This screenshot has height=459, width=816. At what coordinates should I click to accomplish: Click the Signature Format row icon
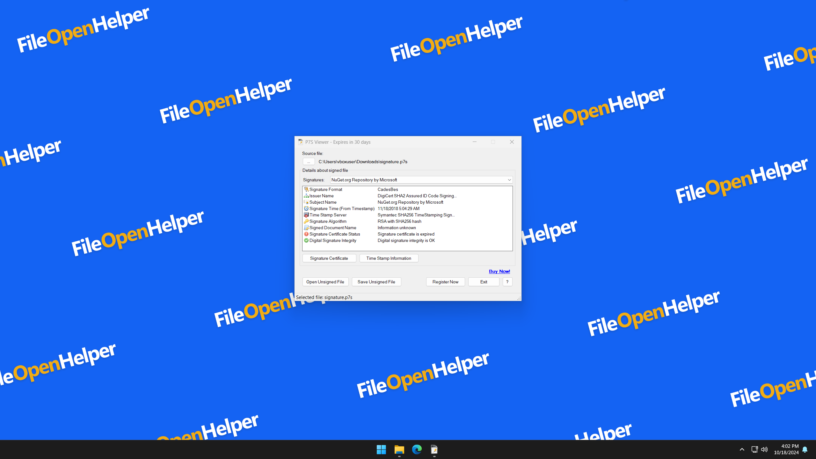coord(306,189)
